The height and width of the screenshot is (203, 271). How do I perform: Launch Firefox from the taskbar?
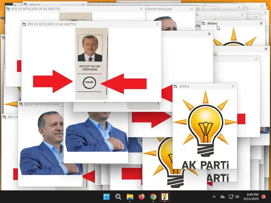point(142,197)
